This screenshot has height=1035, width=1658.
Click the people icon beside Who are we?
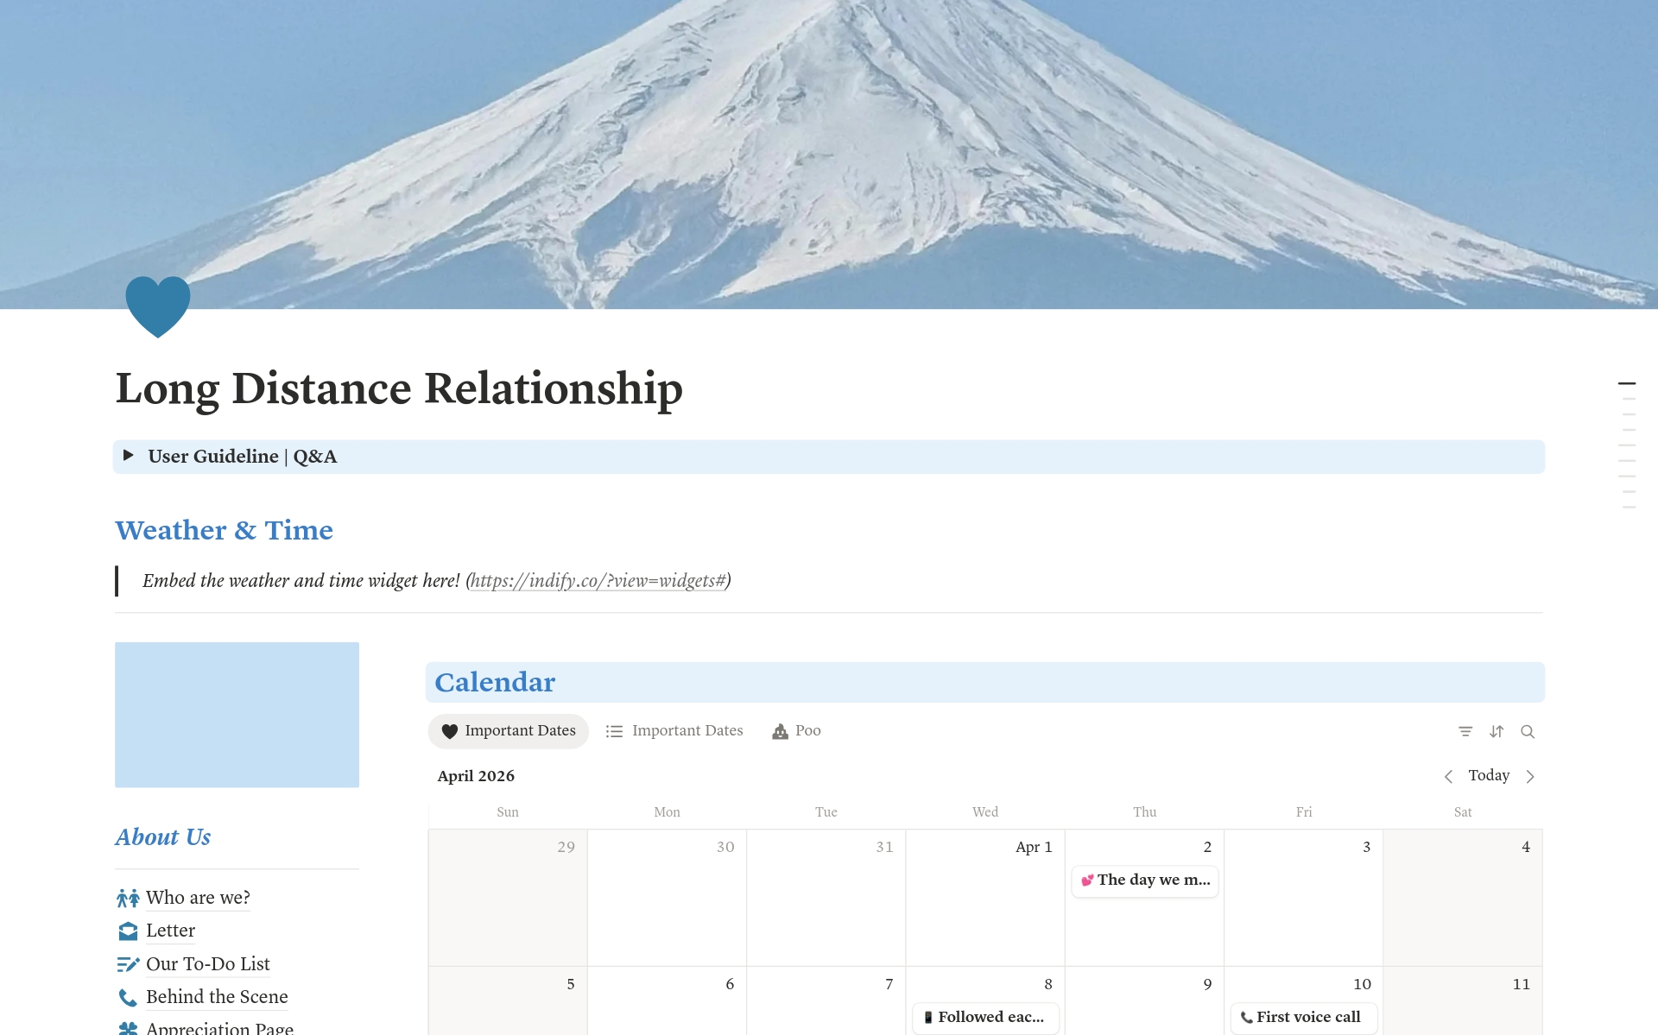tap(128, 898)
